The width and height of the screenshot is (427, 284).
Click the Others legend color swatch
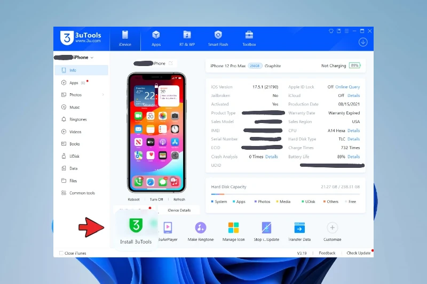pyautogui.click(x=325, y=201)
